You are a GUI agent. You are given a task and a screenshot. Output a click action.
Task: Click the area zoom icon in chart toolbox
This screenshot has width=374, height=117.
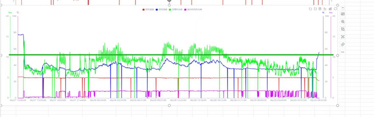point(310,9)
